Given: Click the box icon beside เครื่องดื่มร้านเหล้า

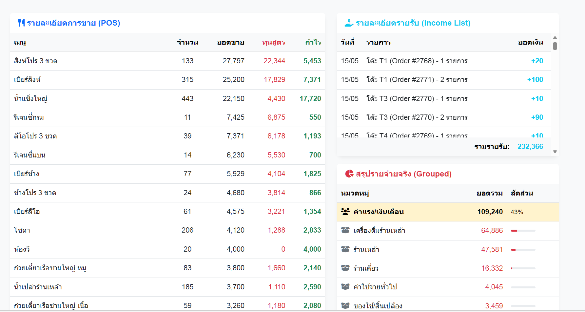Looking at the screenshot, I should coord(345,230).
